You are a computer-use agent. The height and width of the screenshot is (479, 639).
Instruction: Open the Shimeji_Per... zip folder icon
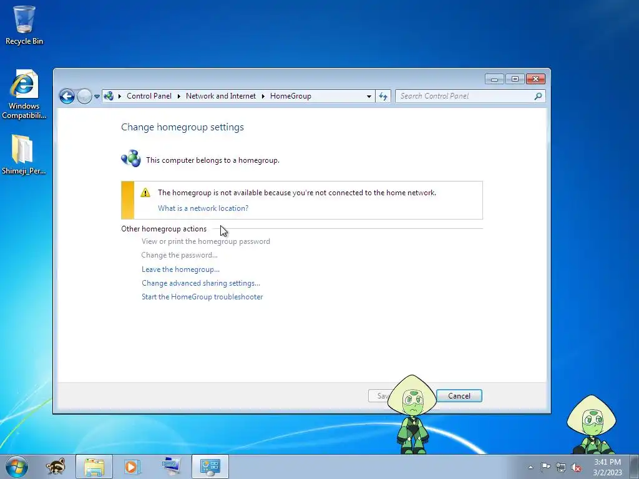tap(24, 155)
